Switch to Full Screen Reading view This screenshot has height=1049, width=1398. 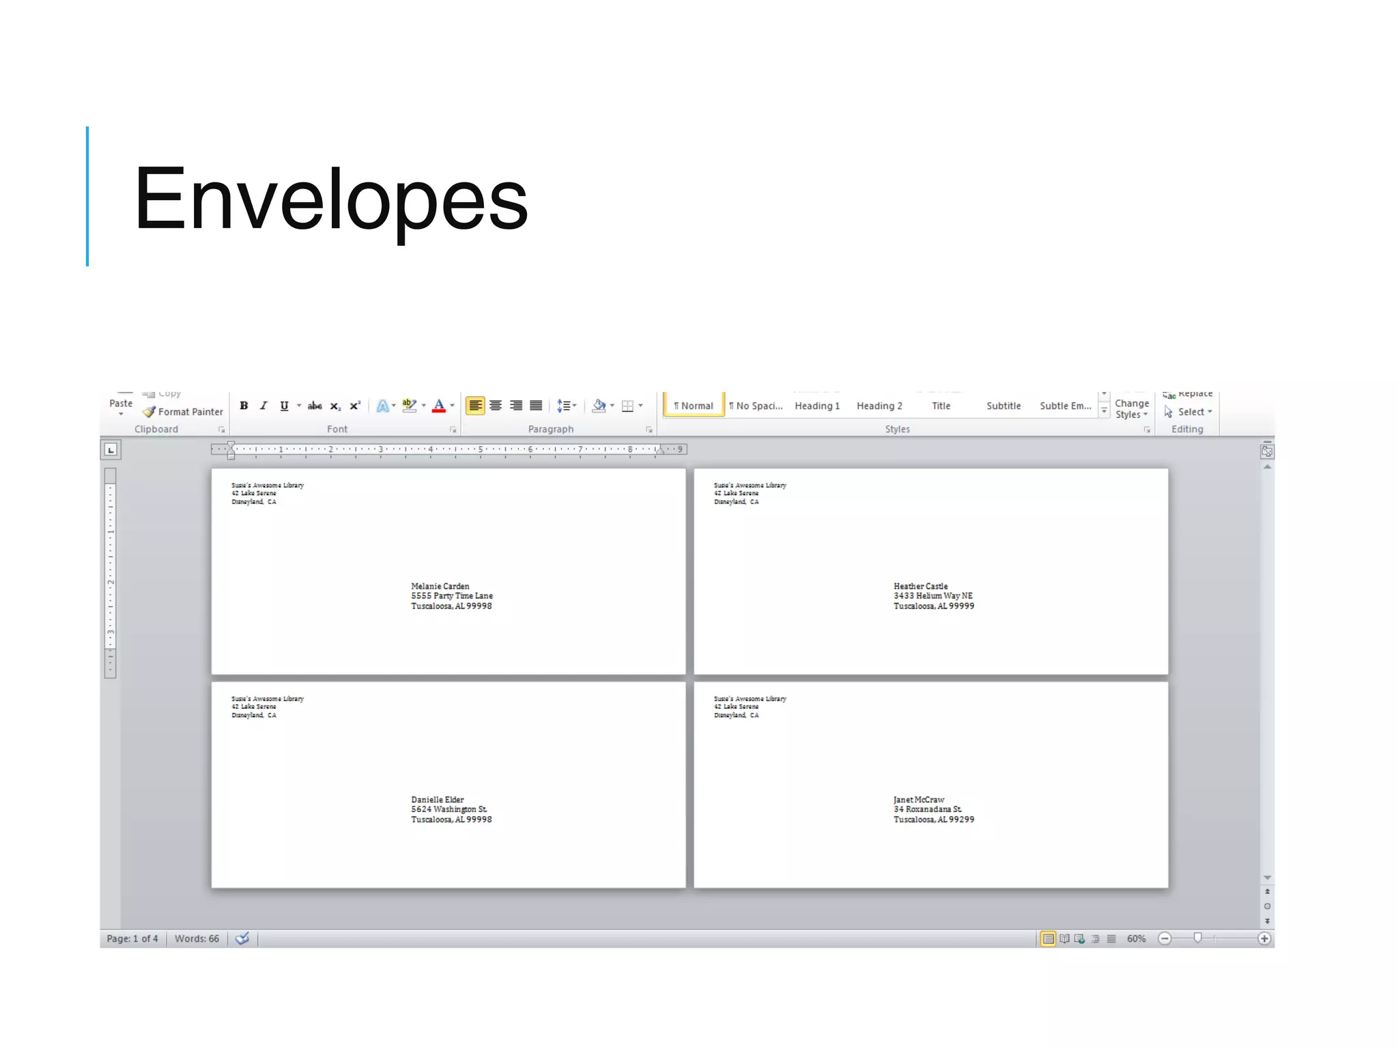(1064, 939)
